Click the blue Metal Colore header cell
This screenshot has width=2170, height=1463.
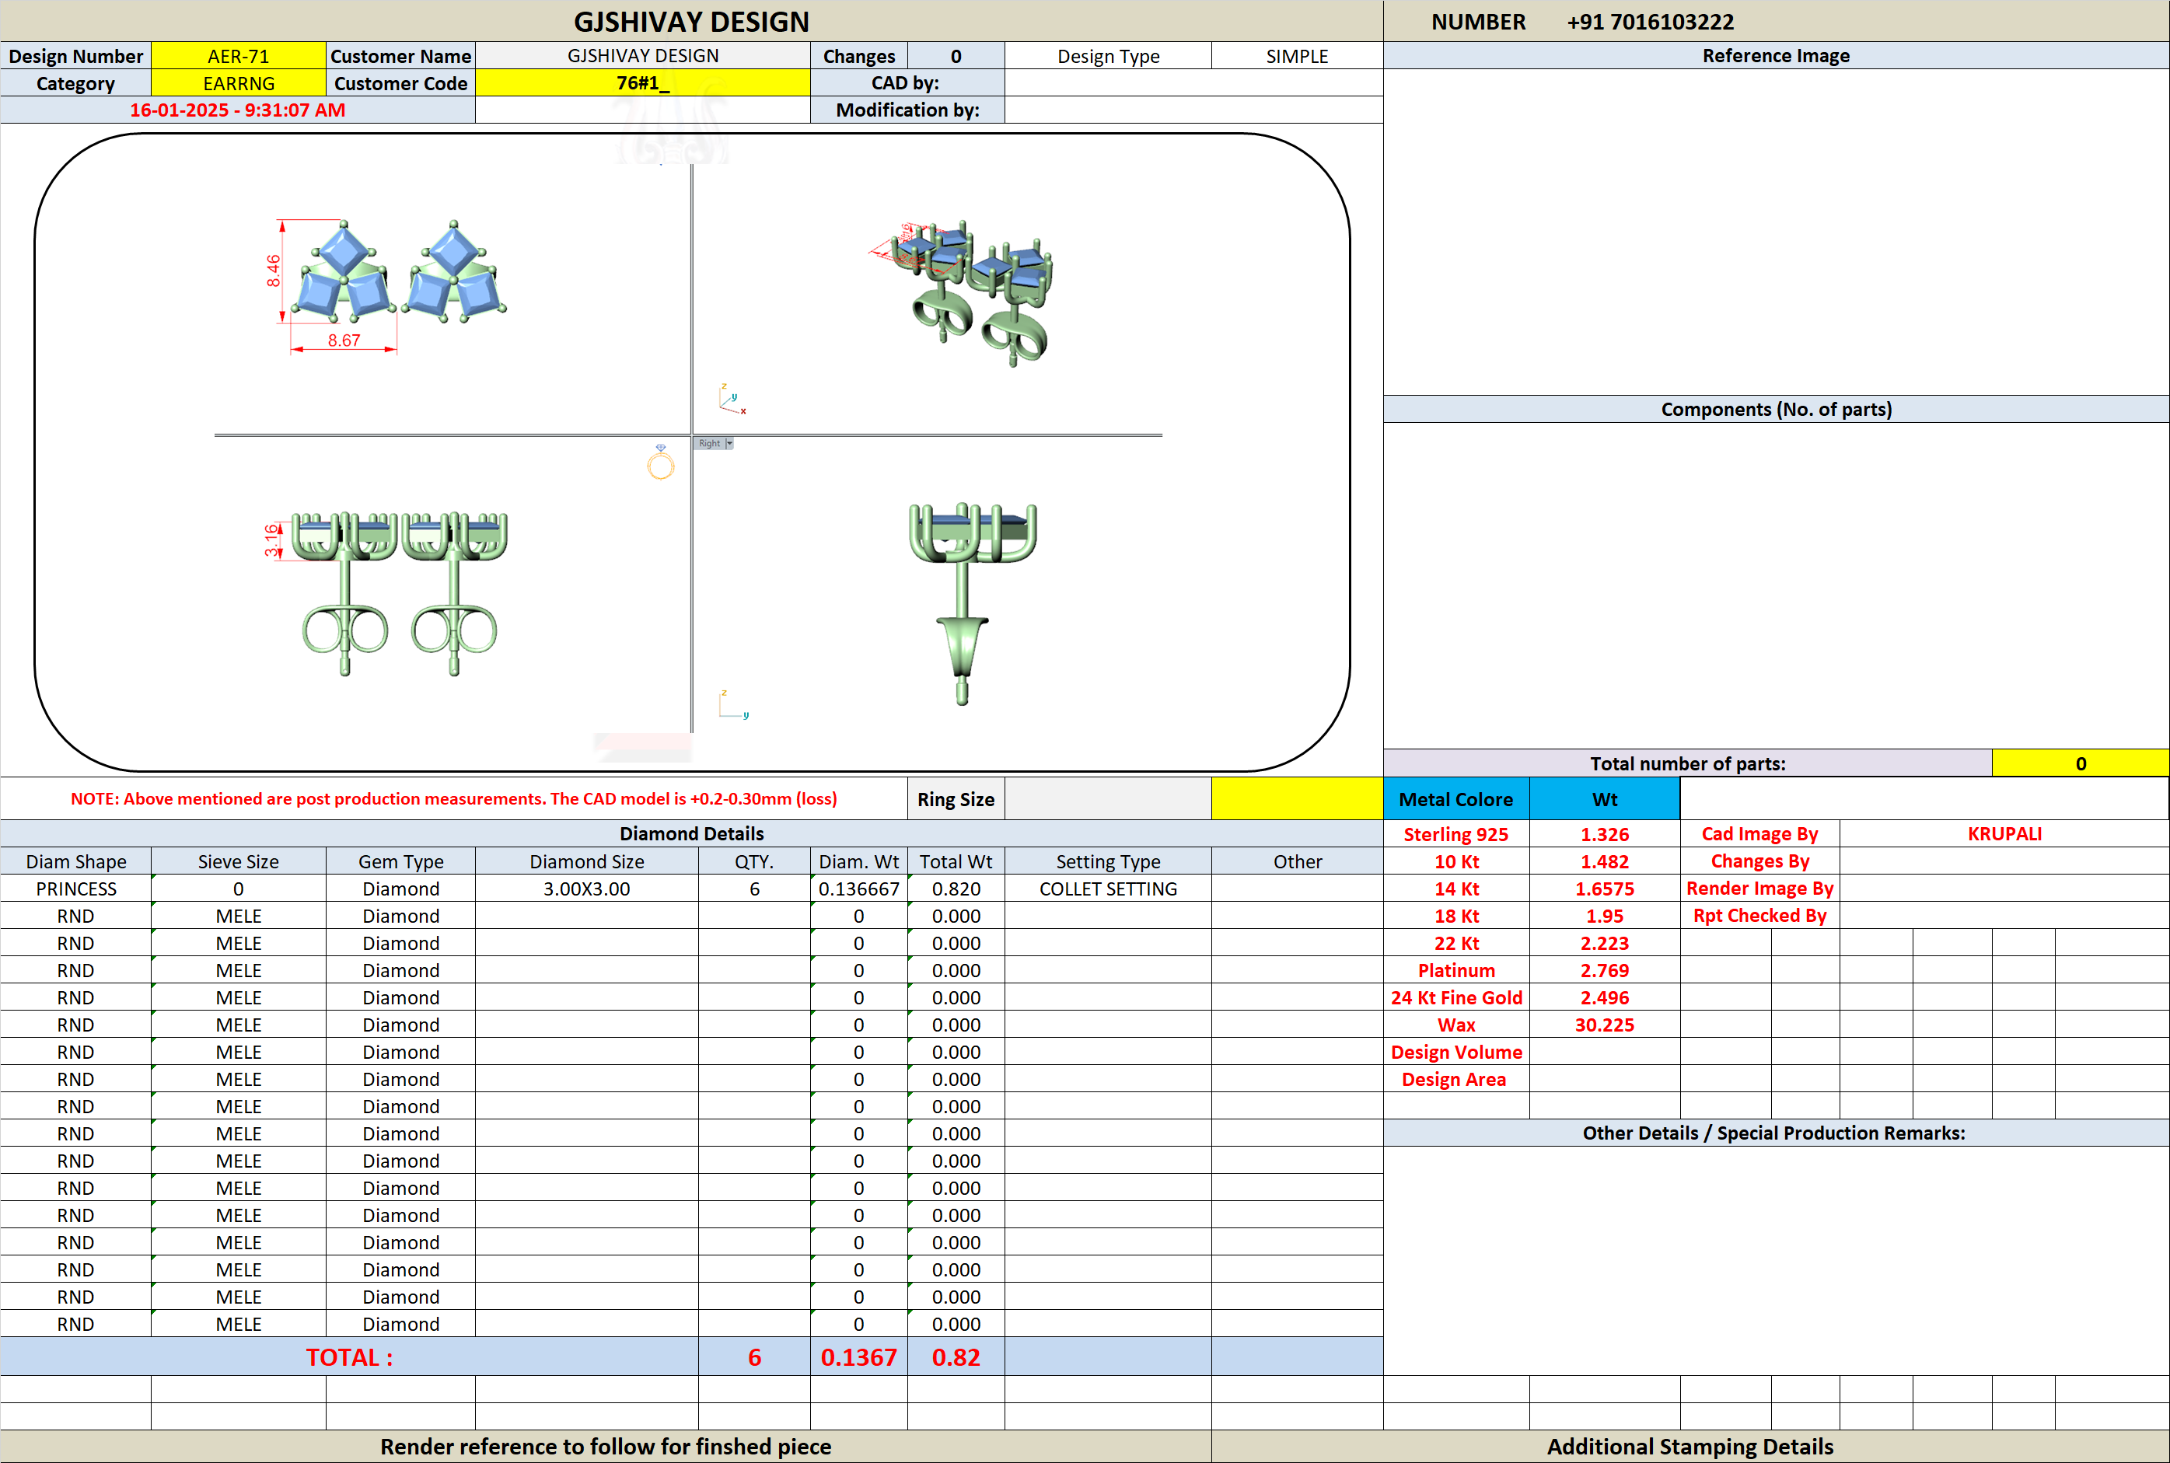pos(1456,800)
